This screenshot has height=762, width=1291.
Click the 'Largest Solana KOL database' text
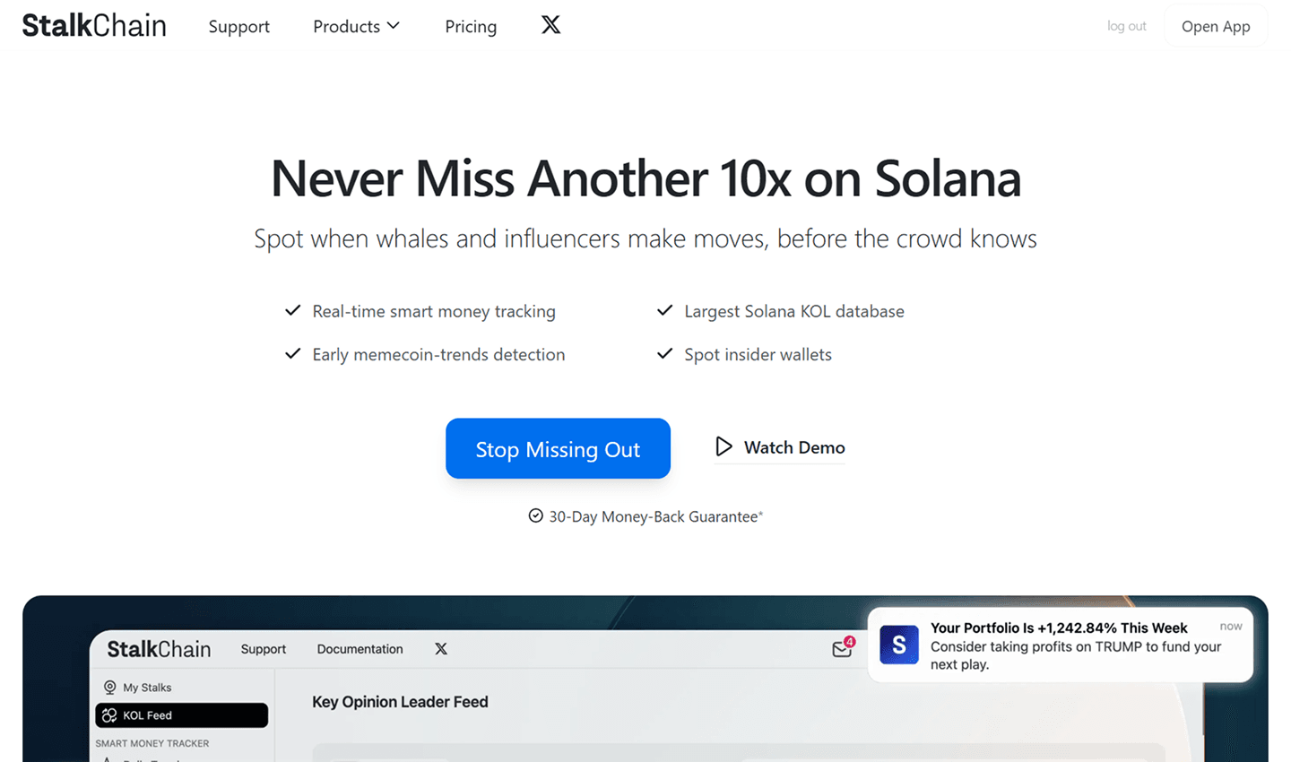click(x=794, y=311)
